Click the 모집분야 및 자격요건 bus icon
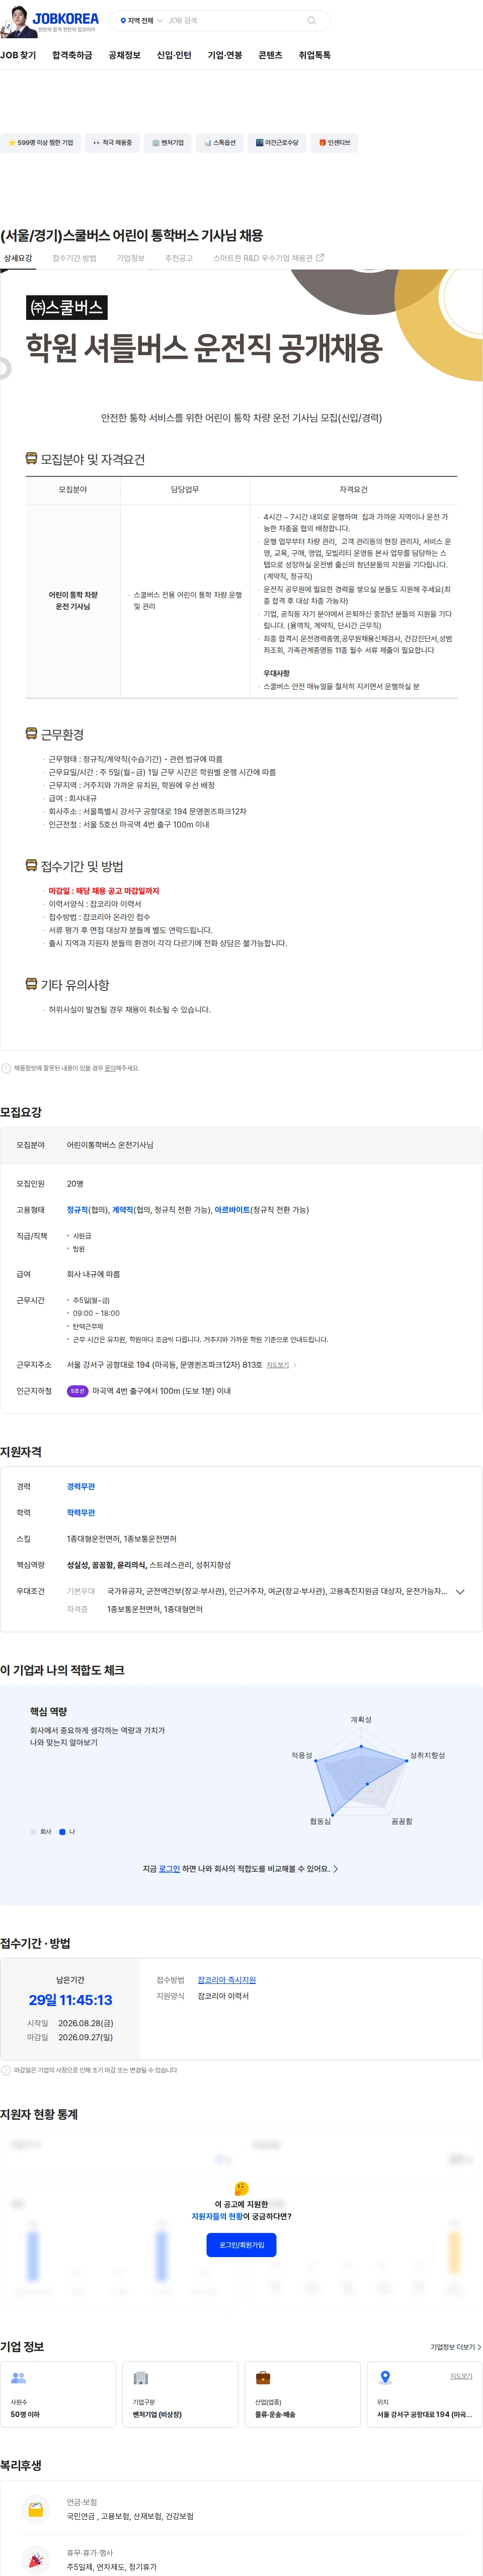Viewport: 483px width, 2576px height. click(31, 458)
